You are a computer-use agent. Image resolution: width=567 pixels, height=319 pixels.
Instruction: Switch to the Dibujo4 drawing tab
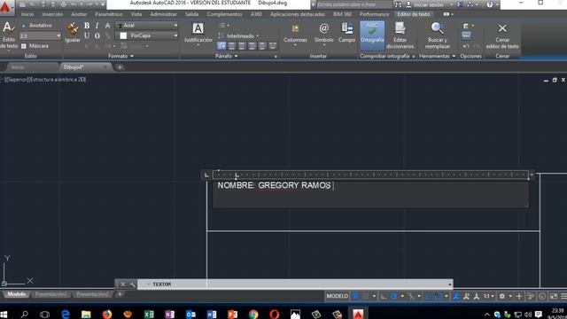74,67
